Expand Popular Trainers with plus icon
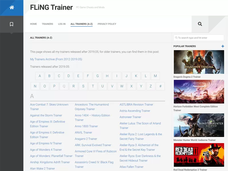The height and width of the screenshot is (171, 228). 223,46
